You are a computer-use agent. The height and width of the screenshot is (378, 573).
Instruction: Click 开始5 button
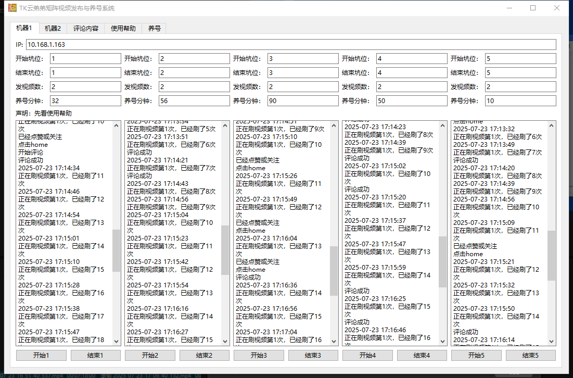point(476,355)
